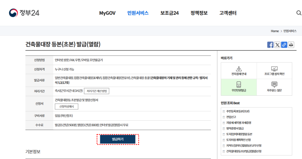This screenshot has width=302, height=159.
Task: Open the search magnifier icon
Action: tap(299, 13)
